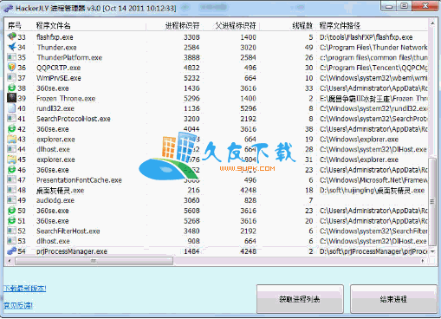
Task: Click the vertical scrollbar up arrow
Action: [432, 23]
